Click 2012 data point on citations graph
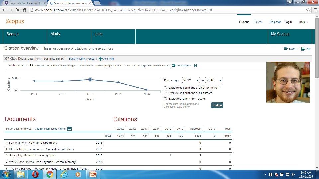Image resolution: width=319 pixels, height=179 pixels. (34, 81)
